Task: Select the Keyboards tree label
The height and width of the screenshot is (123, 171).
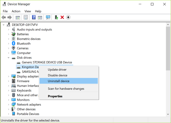Action: 24,90
